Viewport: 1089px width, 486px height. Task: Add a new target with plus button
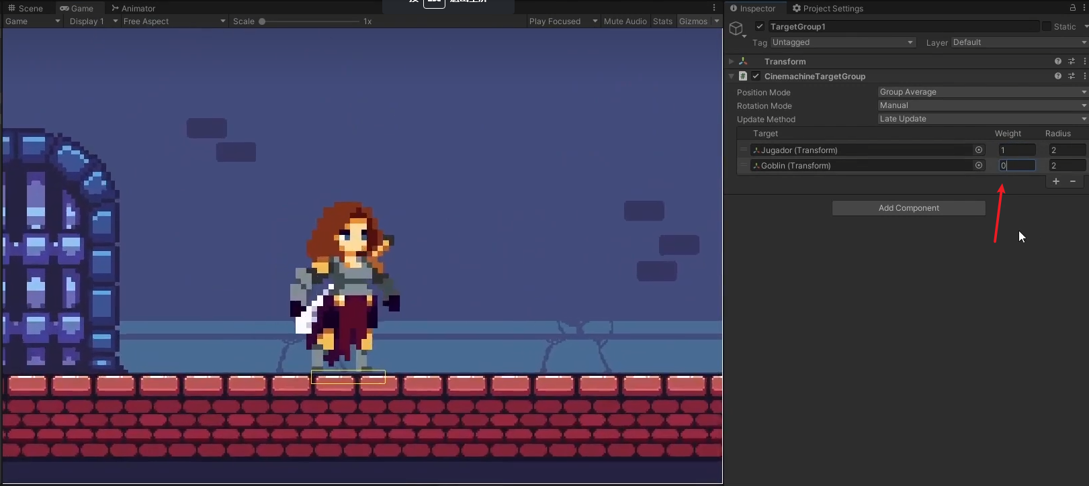(1056, 181)
